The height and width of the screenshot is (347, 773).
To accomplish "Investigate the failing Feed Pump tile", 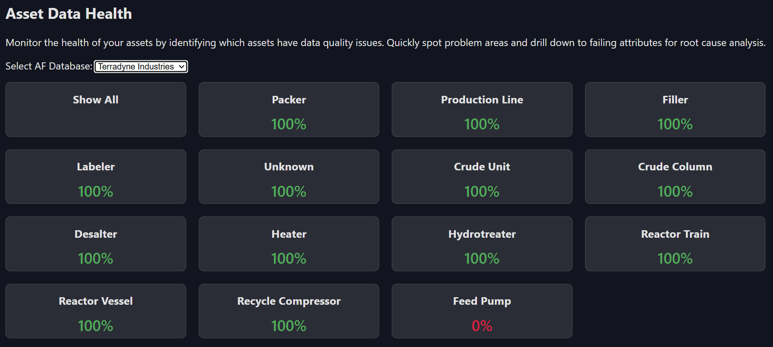I will 482,311.
